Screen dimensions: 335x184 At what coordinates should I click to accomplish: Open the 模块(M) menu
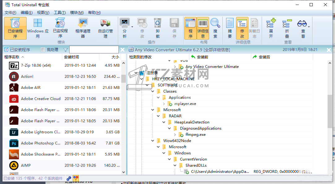click(x=77, y=13)
